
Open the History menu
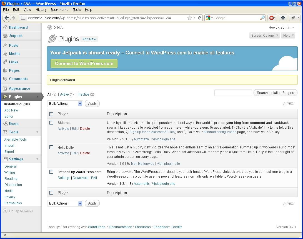click(41, 10)
